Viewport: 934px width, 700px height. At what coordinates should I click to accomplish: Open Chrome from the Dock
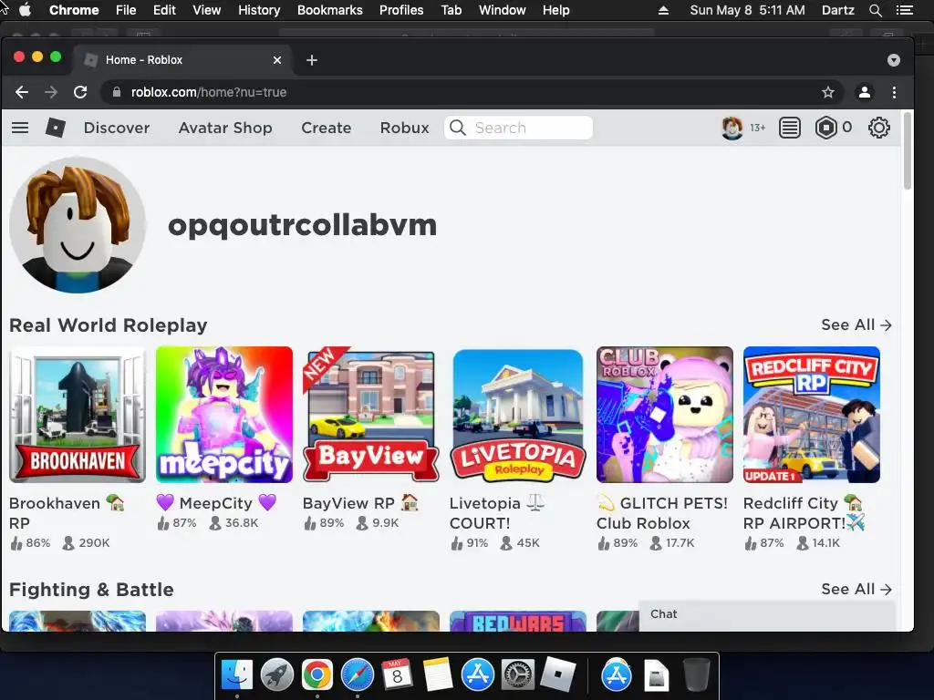pos(317,675)
